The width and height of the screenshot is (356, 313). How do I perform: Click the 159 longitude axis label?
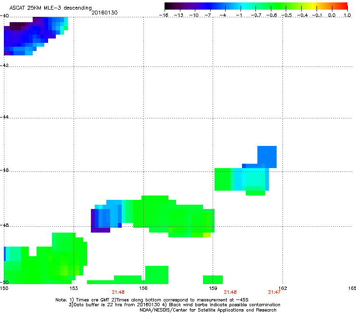coord(213,288)
